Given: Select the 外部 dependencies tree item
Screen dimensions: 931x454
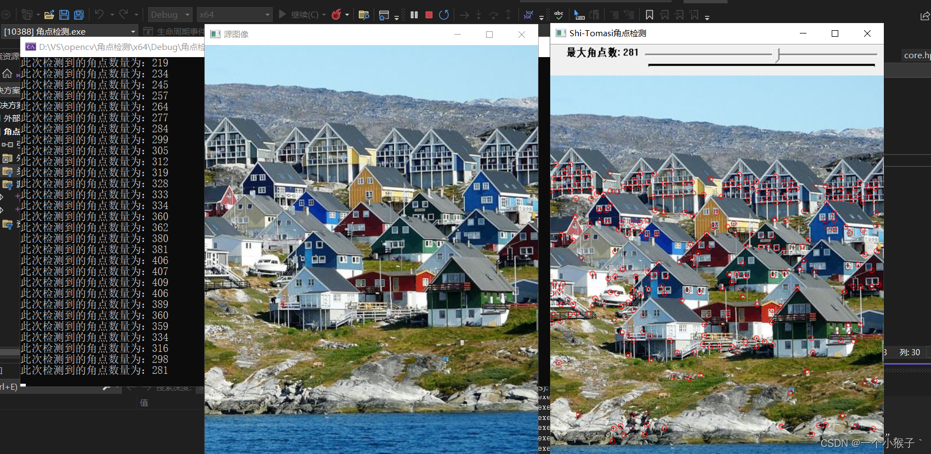Looking at the screenshot, I should click(x=12, y=118).
